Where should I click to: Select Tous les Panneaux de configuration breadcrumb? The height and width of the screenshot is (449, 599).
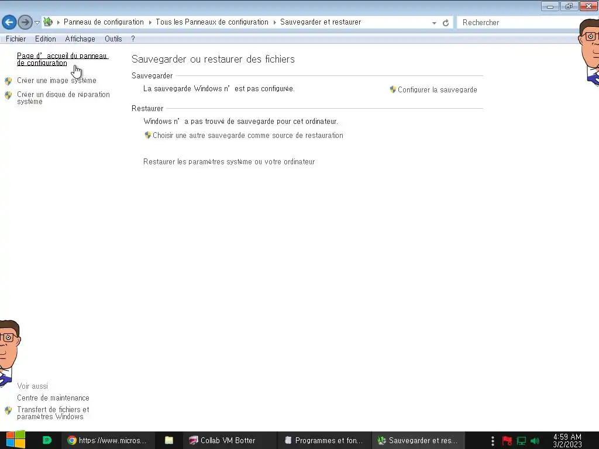pos(212,22)
